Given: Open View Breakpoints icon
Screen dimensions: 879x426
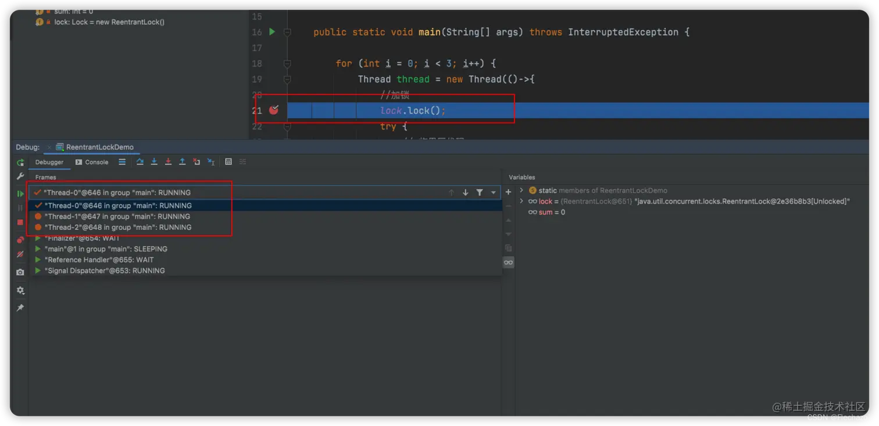Looking at the screenshot, I should point(20,240).
